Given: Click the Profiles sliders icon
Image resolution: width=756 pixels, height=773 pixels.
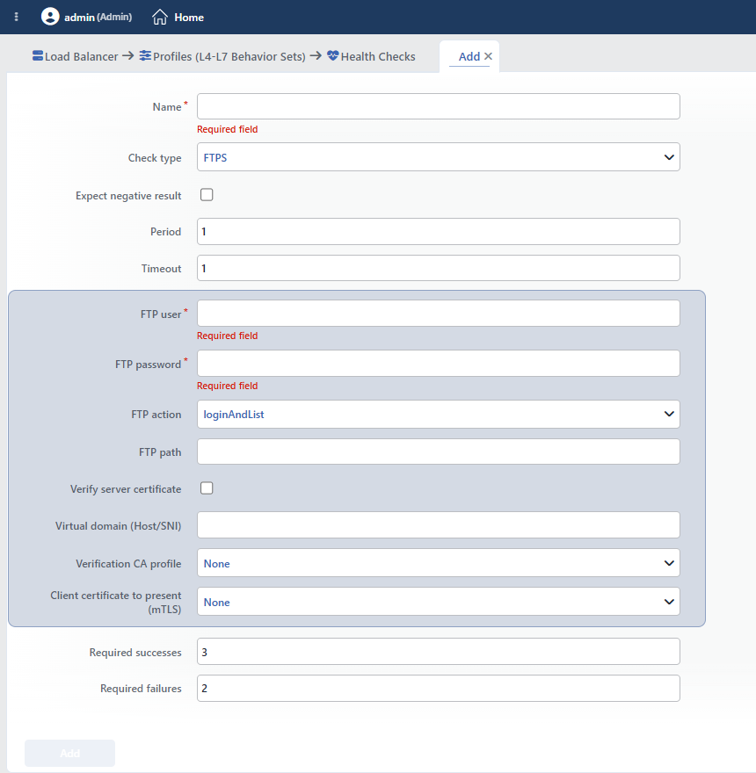Looking at the screenshot, I should 145,55.
